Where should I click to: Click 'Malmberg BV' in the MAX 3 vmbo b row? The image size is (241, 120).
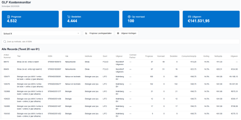(x=120, y=92)
